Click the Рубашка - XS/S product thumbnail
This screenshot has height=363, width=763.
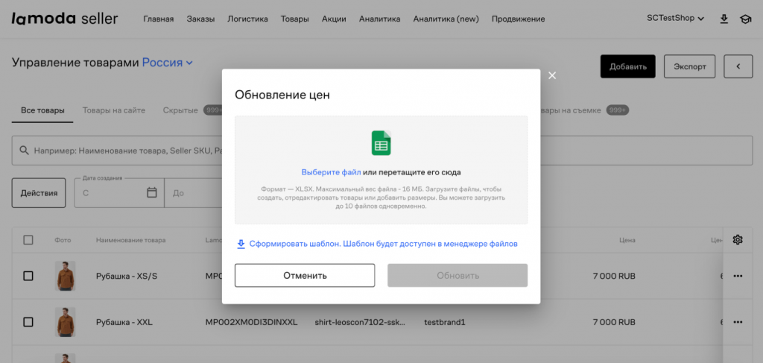(65, 276)
